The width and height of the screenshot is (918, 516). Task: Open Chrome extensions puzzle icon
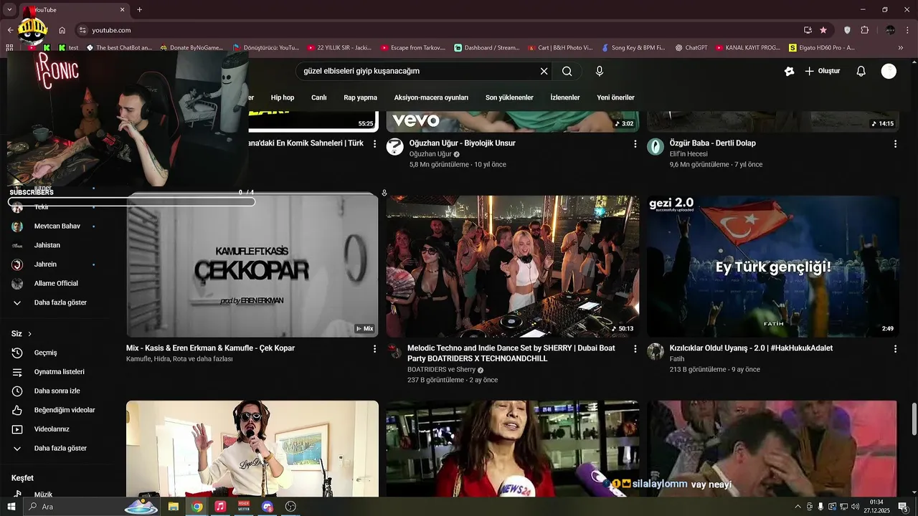864,30
